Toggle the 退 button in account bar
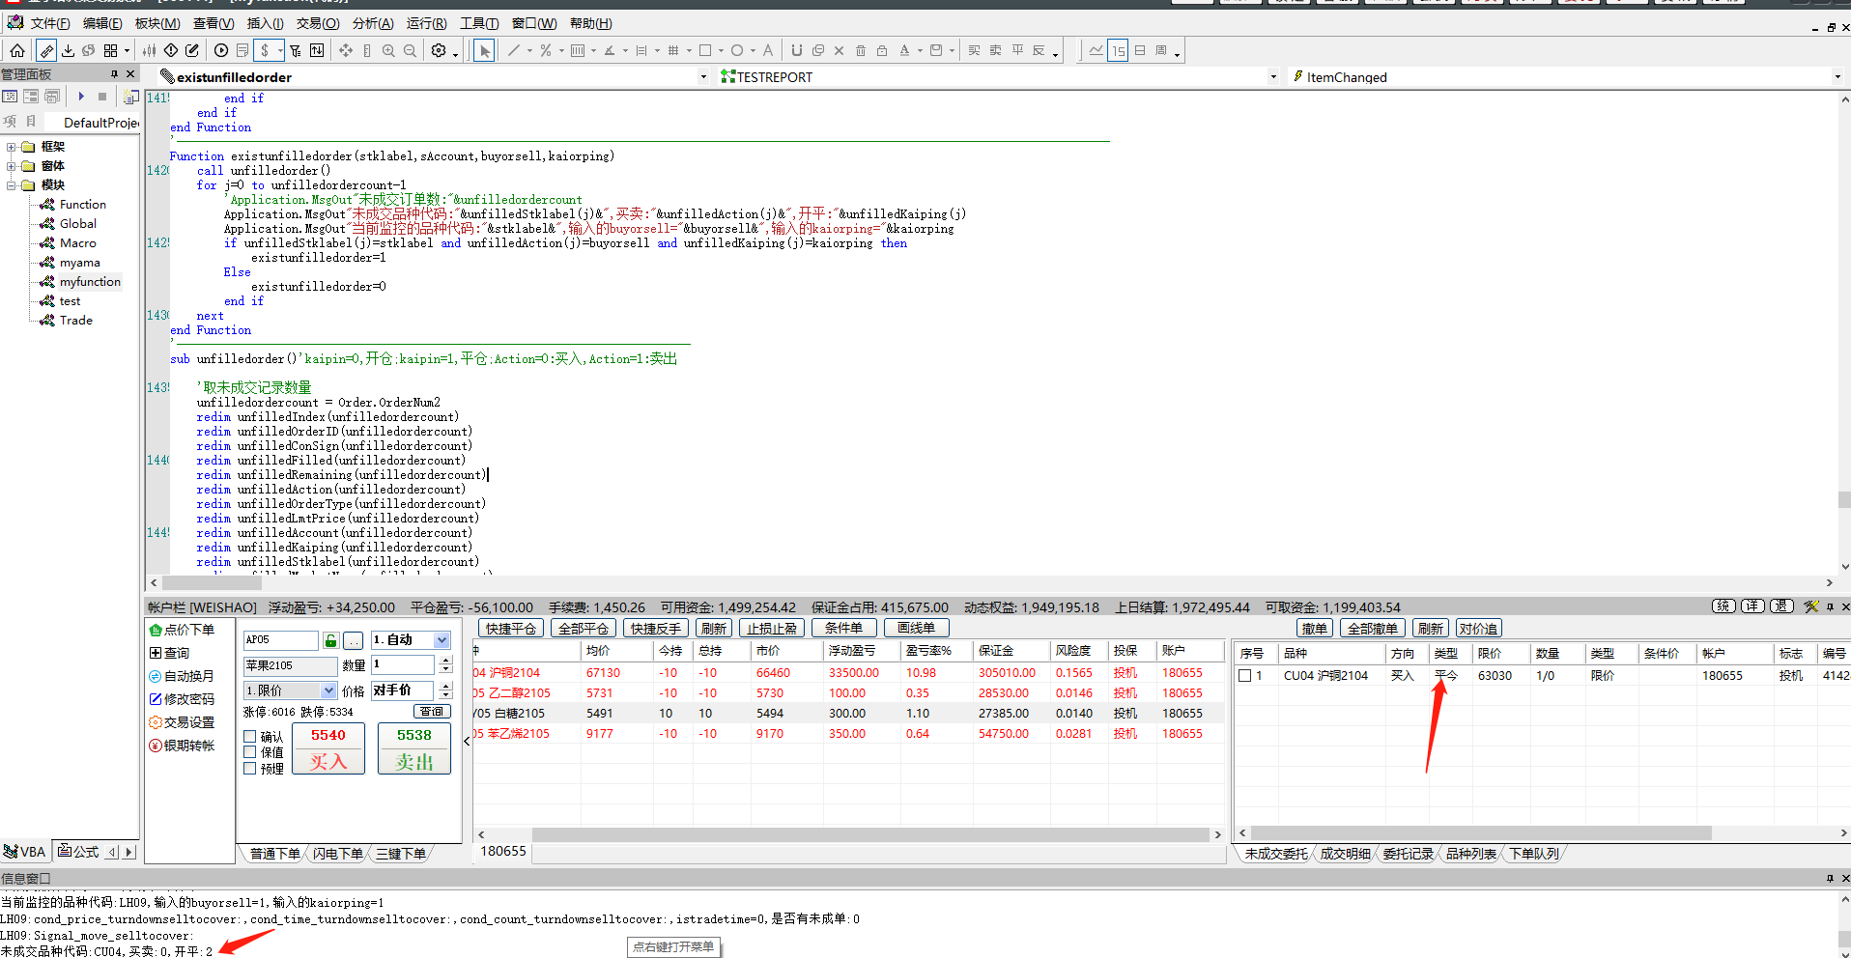Image resolution: width=1851 pixels, height=958 pixels. (x=1781, y=606)
